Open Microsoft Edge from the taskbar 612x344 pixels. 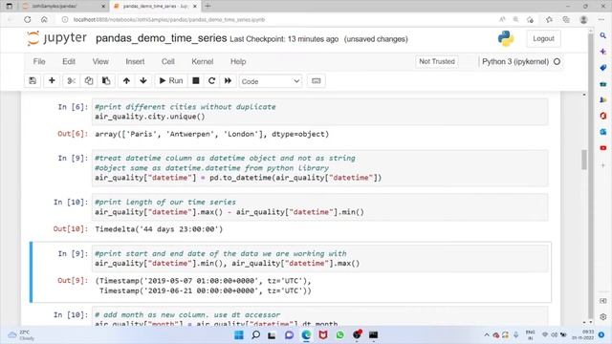(306, 334)
